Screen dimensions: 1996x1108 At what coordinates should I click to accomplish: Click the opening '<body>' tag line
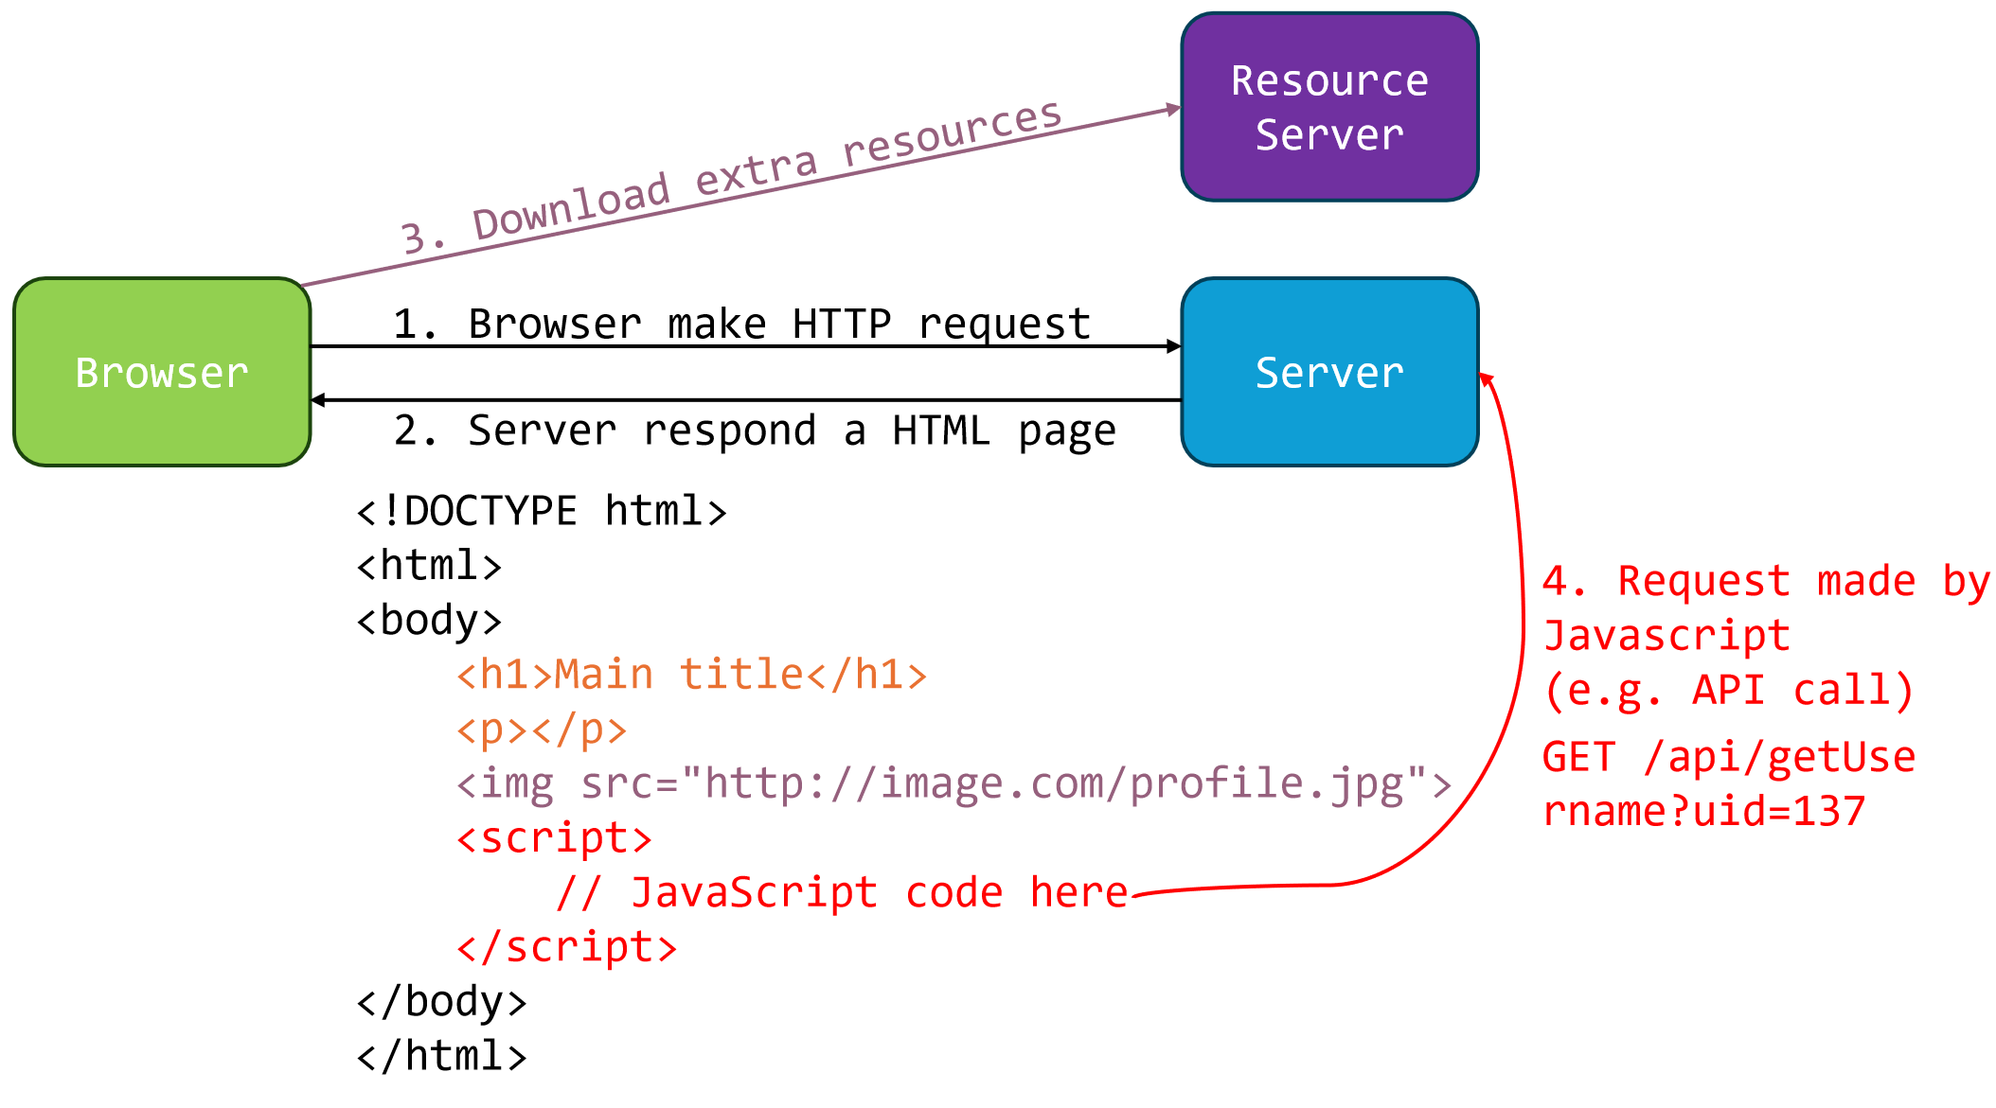click(x=428, y=621)
